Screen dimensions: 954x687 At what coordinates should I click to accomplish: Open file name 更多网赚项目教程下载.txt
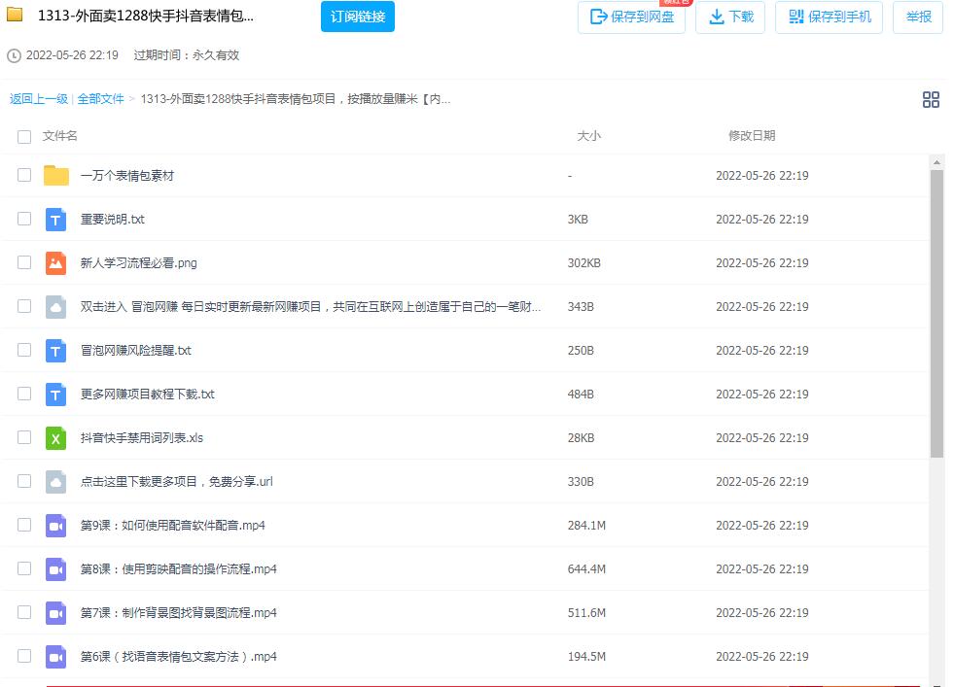tap(147, 395)
